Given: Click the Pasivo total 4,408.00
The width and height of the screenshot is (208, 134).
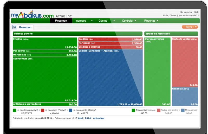Looking at the screenshot, I should coord(54,113).
